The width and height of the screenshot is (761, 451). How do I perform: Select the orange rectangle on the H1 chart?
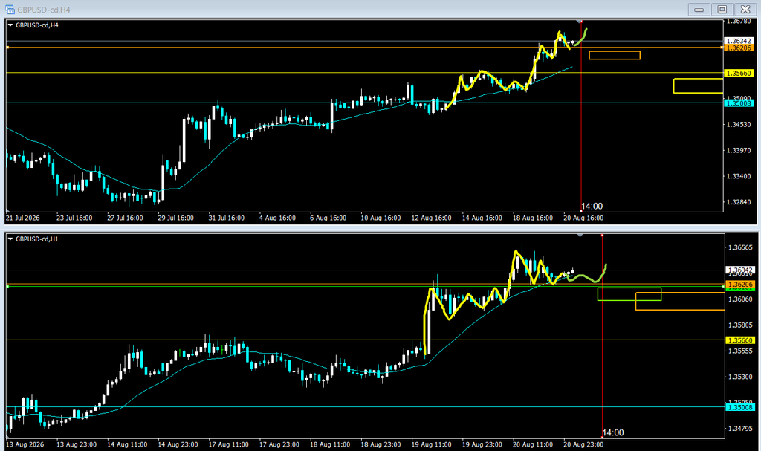coord(680,301)
